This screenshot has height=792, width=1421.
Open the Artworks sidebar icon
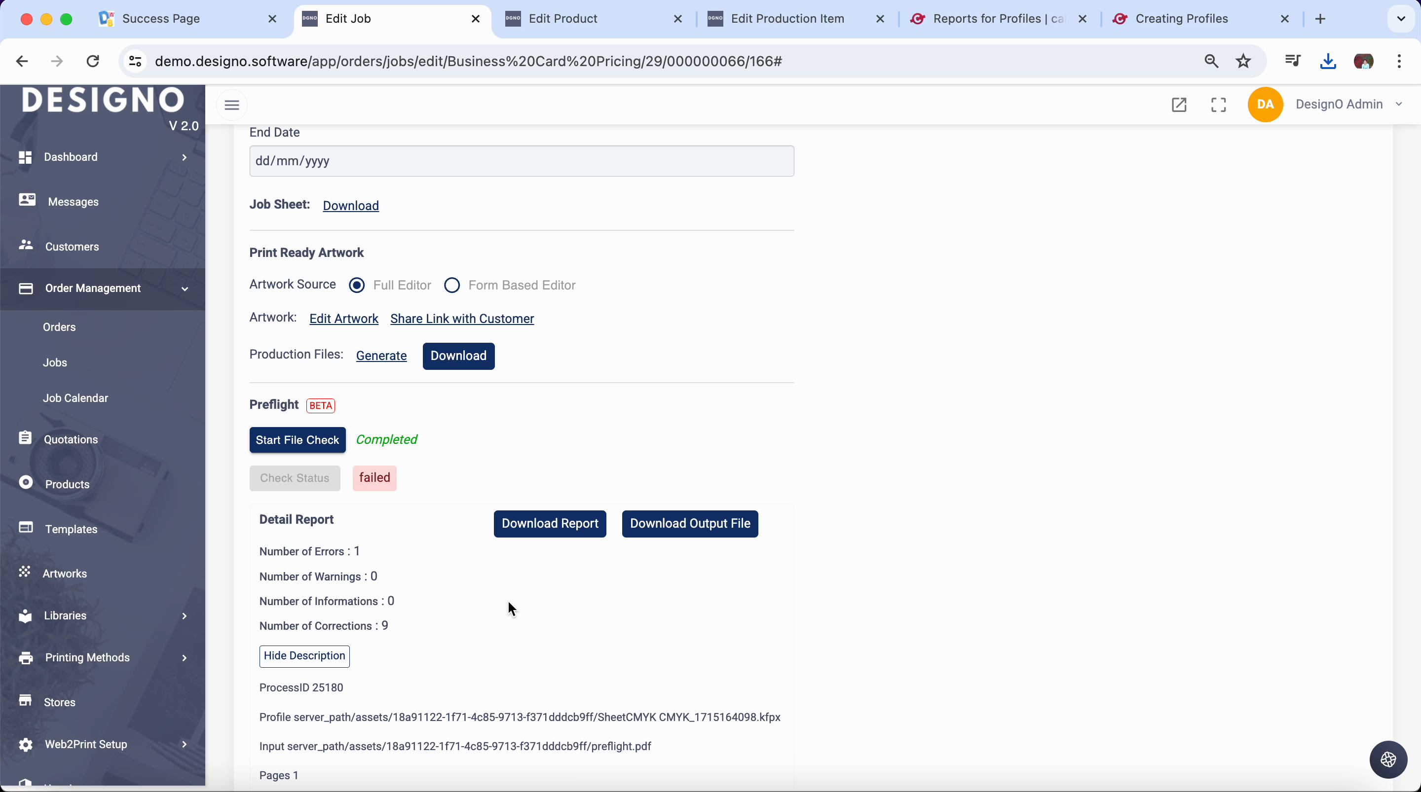coord(25,572)
